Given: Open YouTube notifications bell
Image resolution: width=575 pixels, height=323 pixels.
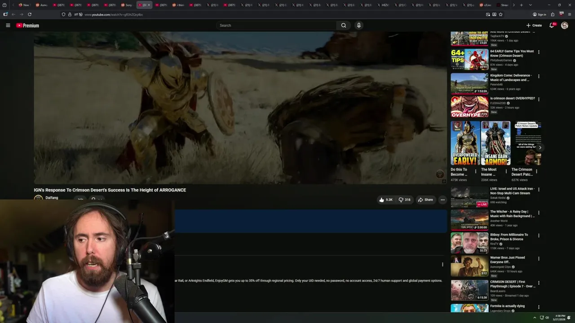Looking at the screenshot, I should (x=552, y=26).
